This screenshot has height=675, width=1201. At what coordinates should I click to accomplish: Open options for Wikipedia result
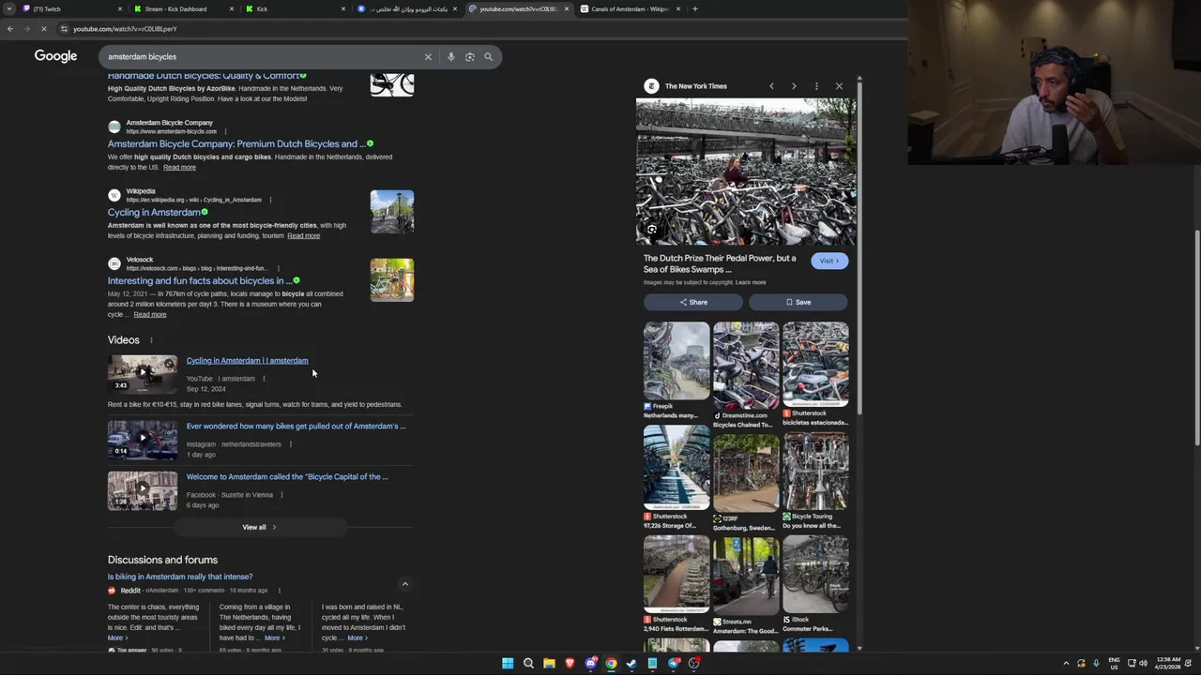tap(270, 200)
